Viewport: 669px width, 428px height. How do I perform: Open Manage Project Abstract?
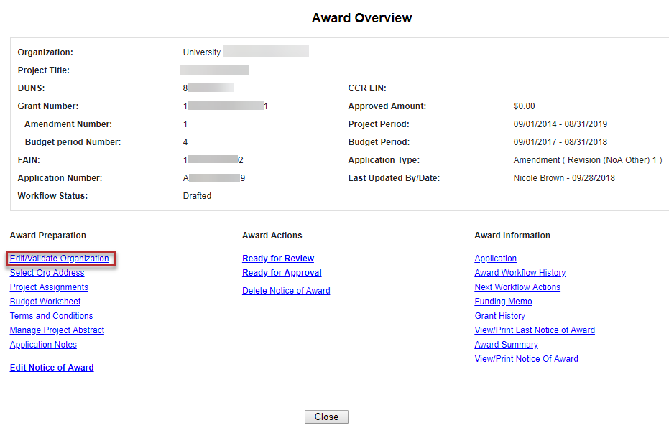(x=57, y=330)
